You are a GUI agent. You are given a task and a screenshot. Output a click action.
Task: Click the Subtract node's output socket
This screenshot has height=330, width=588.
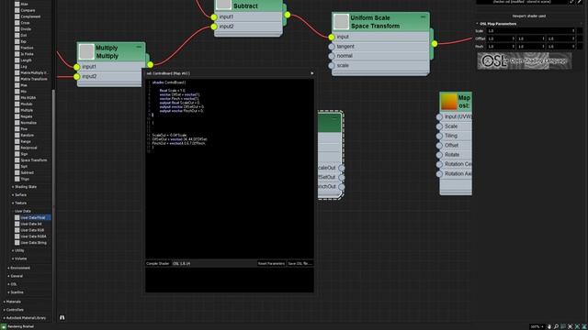[x=287, y=15]
